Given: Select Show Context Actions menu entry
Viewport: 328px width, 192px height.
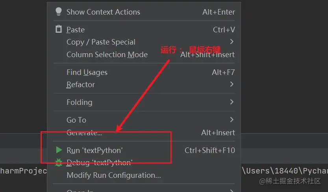Looking at the screenshot, I should (x=103, y=12).
